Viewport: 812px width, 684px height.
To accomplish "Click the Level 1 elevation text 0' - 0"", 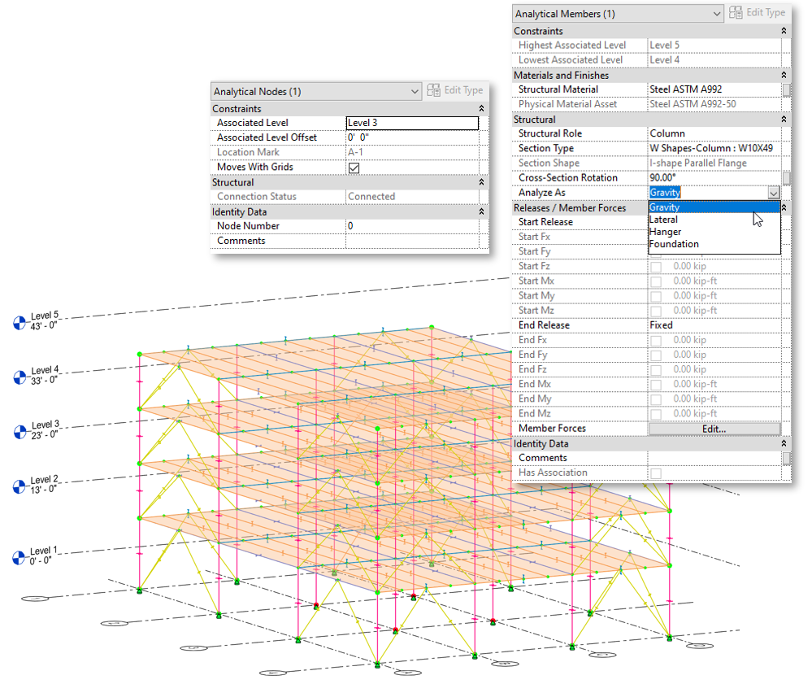I will (41, 561).
